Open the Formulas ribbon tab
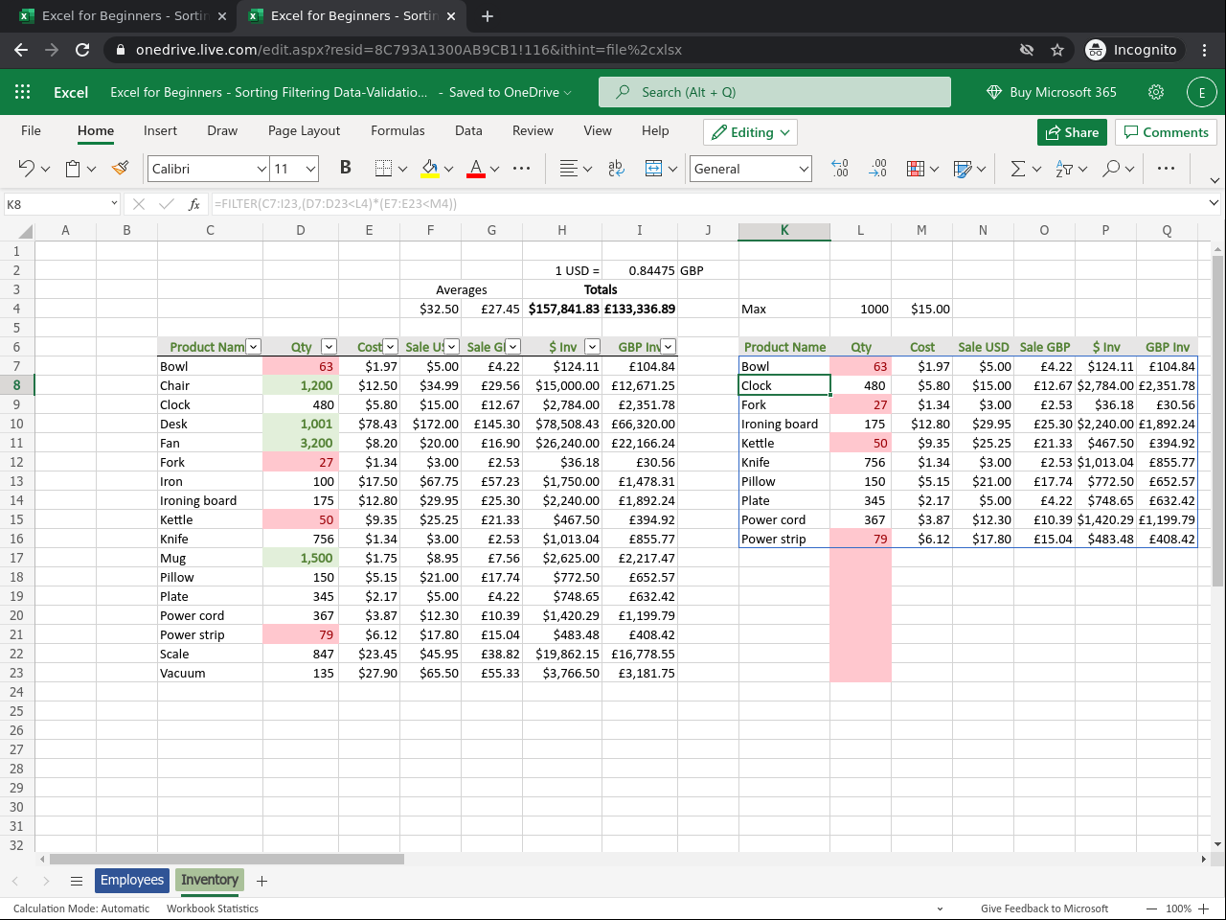 [x=397, y=130]
